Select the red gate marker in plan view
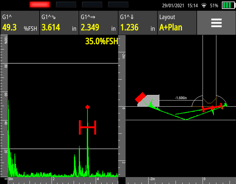Screen dimensions: 236x184 tap(212, 108)
